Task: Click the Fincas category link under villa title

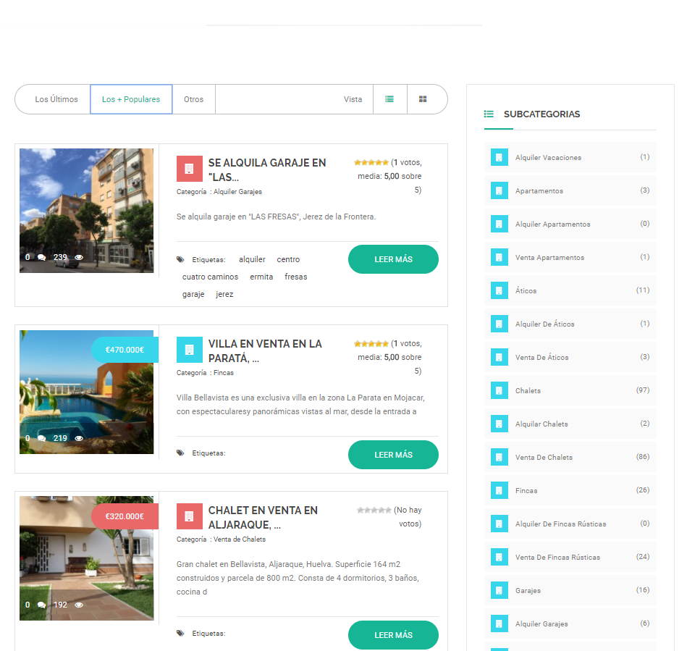Action: pyautogui.click(x=224, y=373)
